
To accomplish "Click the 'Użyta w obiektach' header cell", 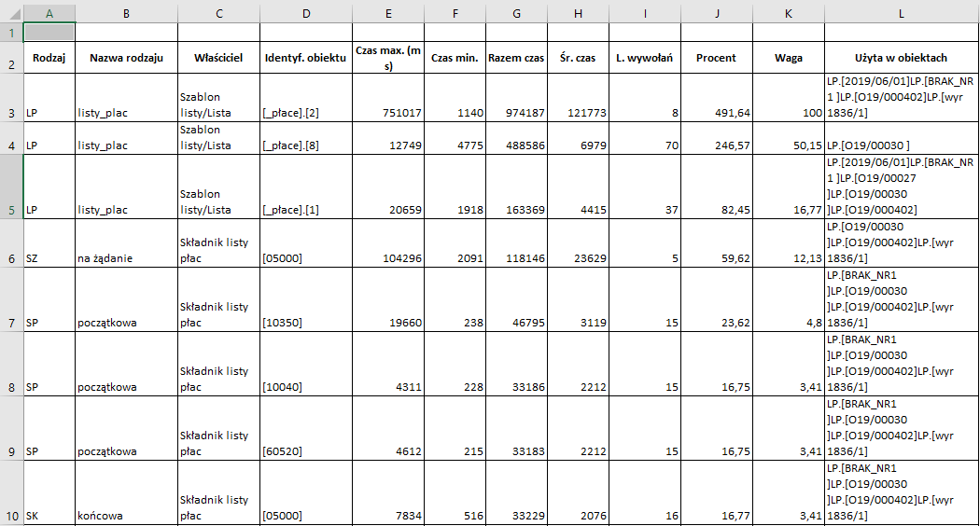I will tap(902, 58).
